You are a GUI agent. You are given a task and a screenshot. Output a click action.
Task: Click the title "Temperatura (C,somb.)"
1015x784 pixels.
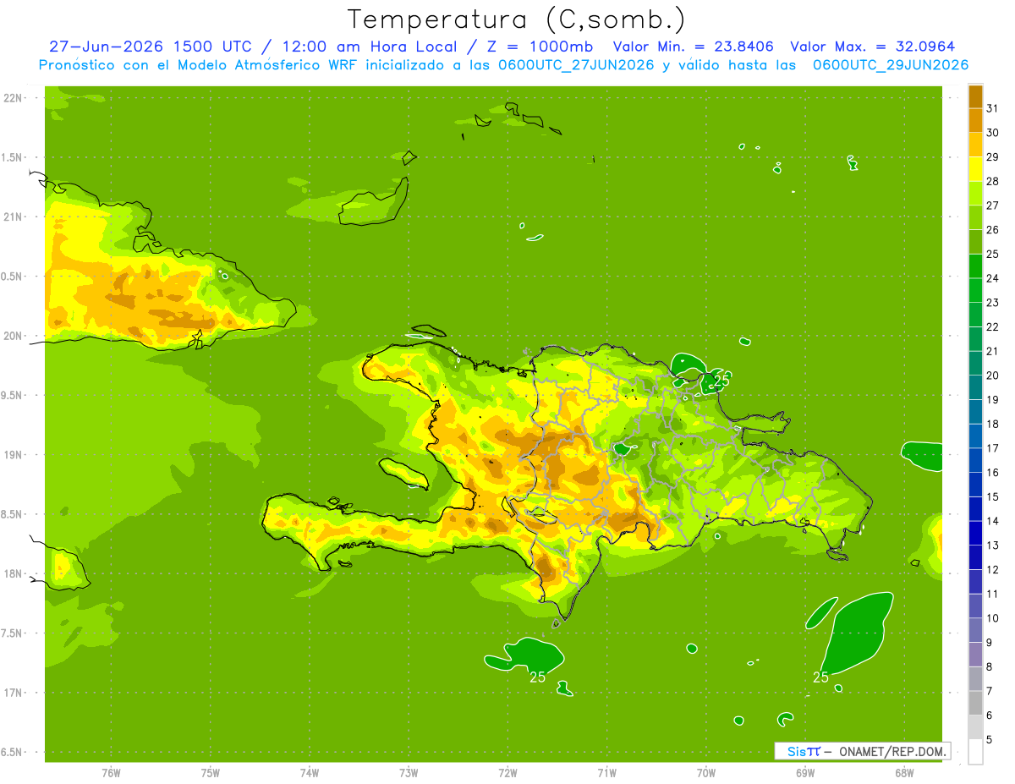pyautogui.click(x=517, y=19)
